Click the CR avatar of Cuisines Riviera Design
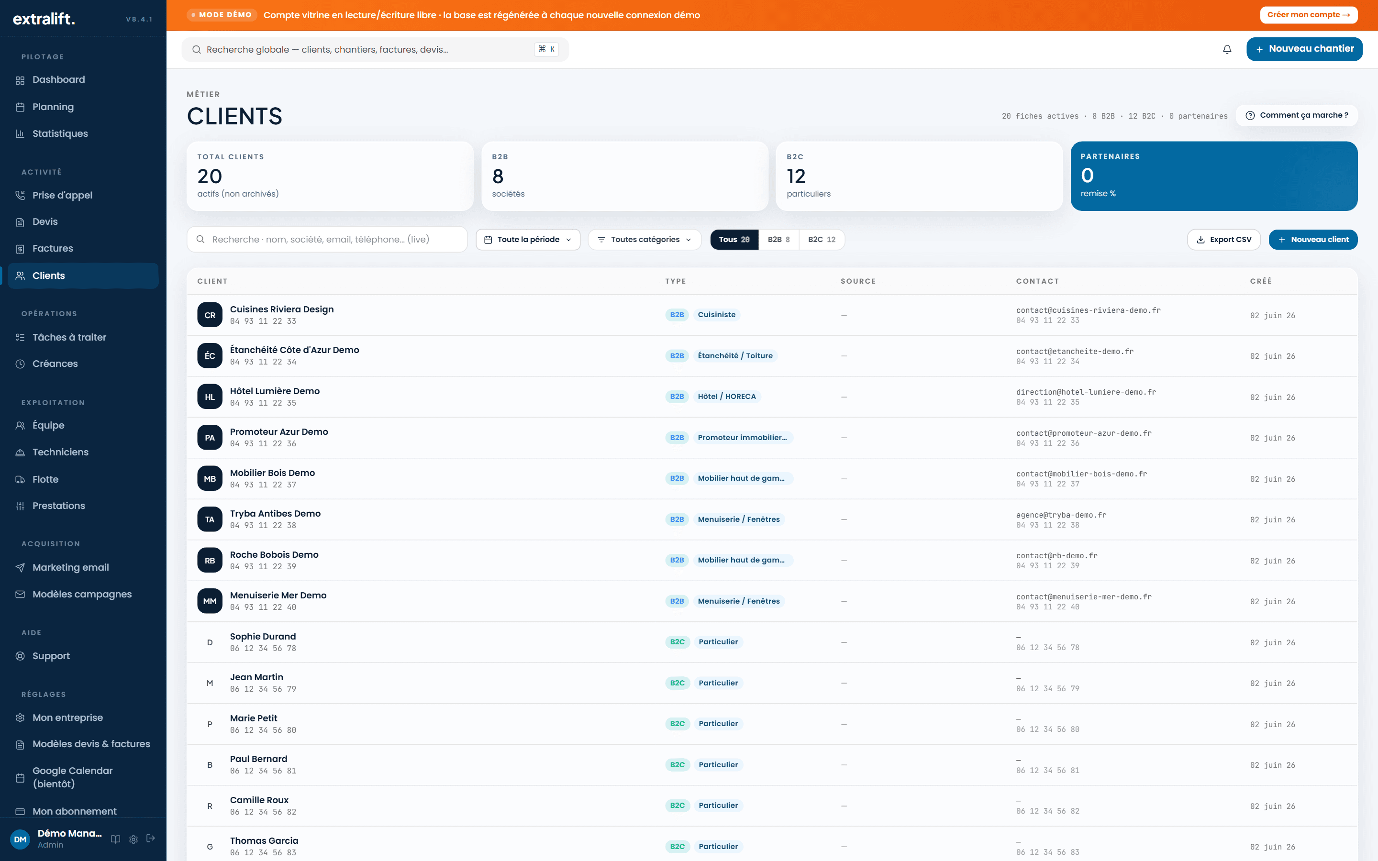Image resolution: width=1378 pixels, height=861 pixels. pyautogui.click(x=210, y=315)
